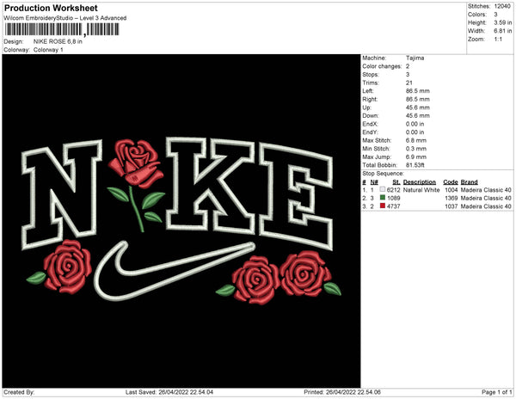Click Up value '45.6 mm'
The width and height of the screenshot is (516, 399).
click(x=418, y=107)
